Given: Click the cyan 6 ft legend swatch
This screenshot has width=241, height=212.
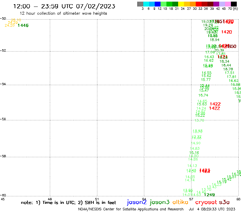Looking at the screenshot, I should [x=146, y=4].
